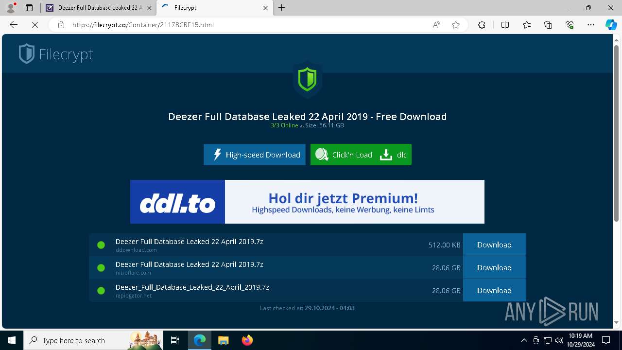Screen dimensions: 622x350
Task: Click the rapidgator.net status indicator
Action: tap(101, 291)
